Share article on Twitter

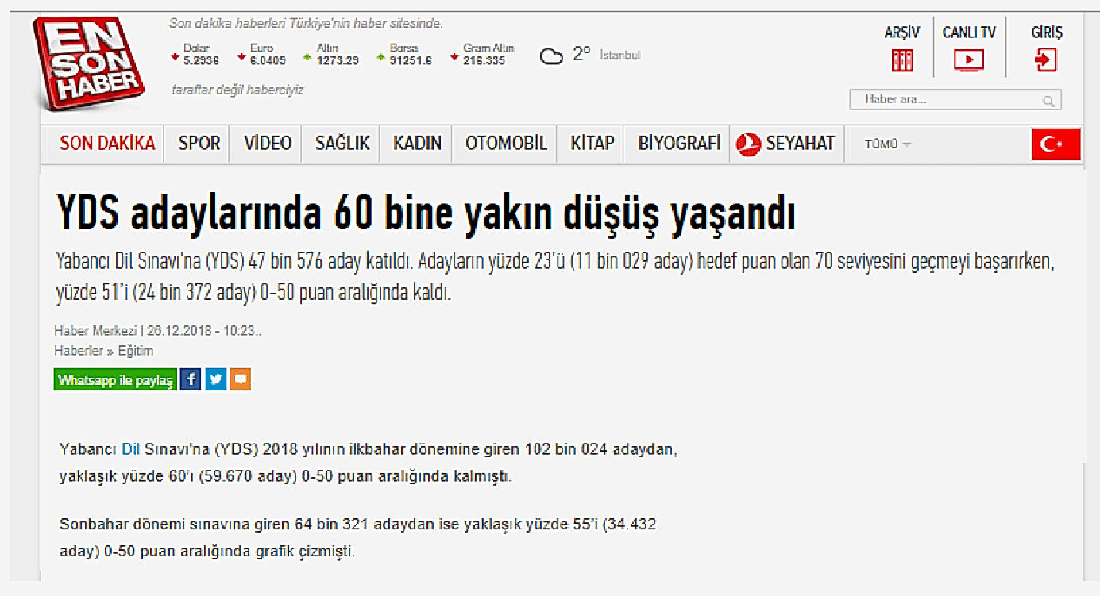[215, 379]
